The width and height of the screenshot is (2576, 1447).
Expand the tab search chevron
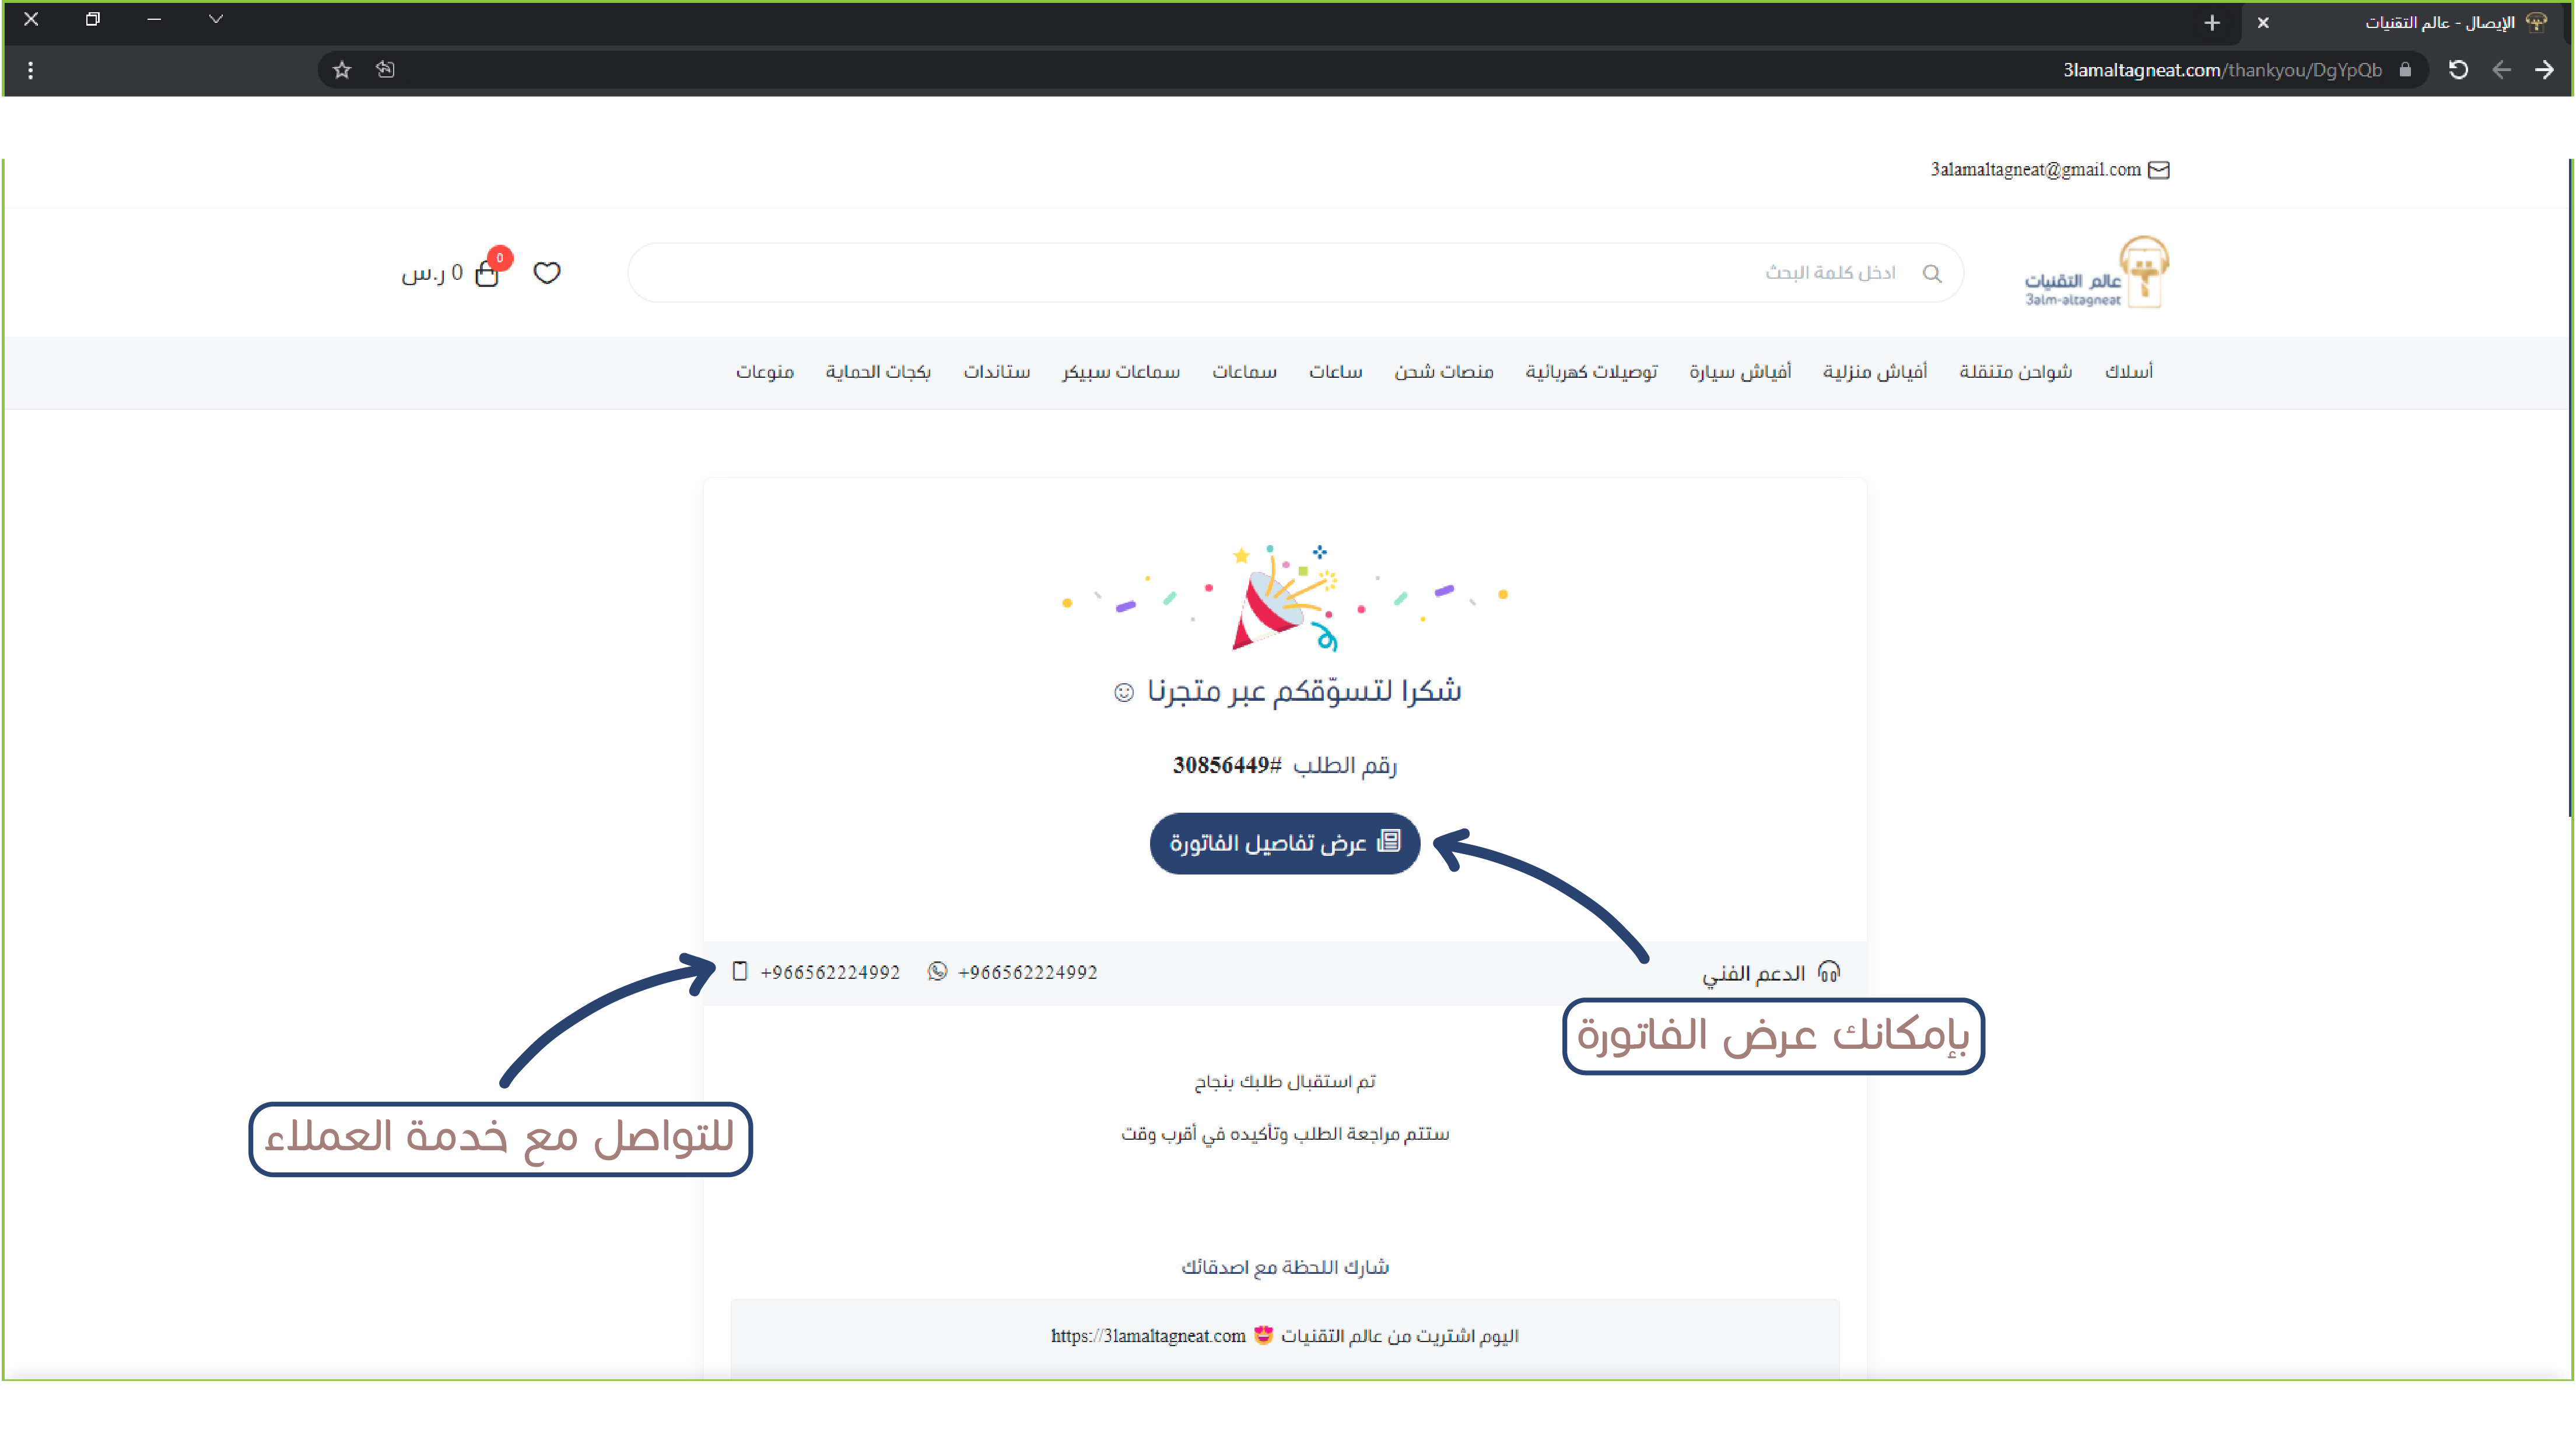(215, 19)
